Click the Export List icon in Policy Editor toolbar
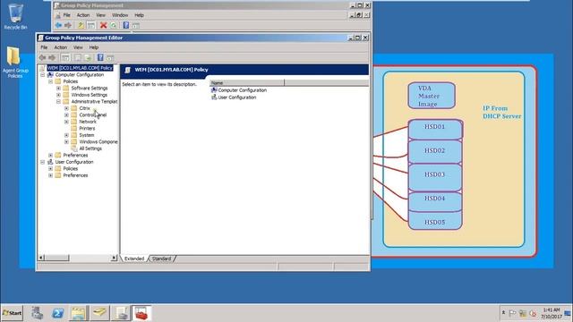Image resolution: width=573 pixels, height=322 pixels. (x=88, y=57)
